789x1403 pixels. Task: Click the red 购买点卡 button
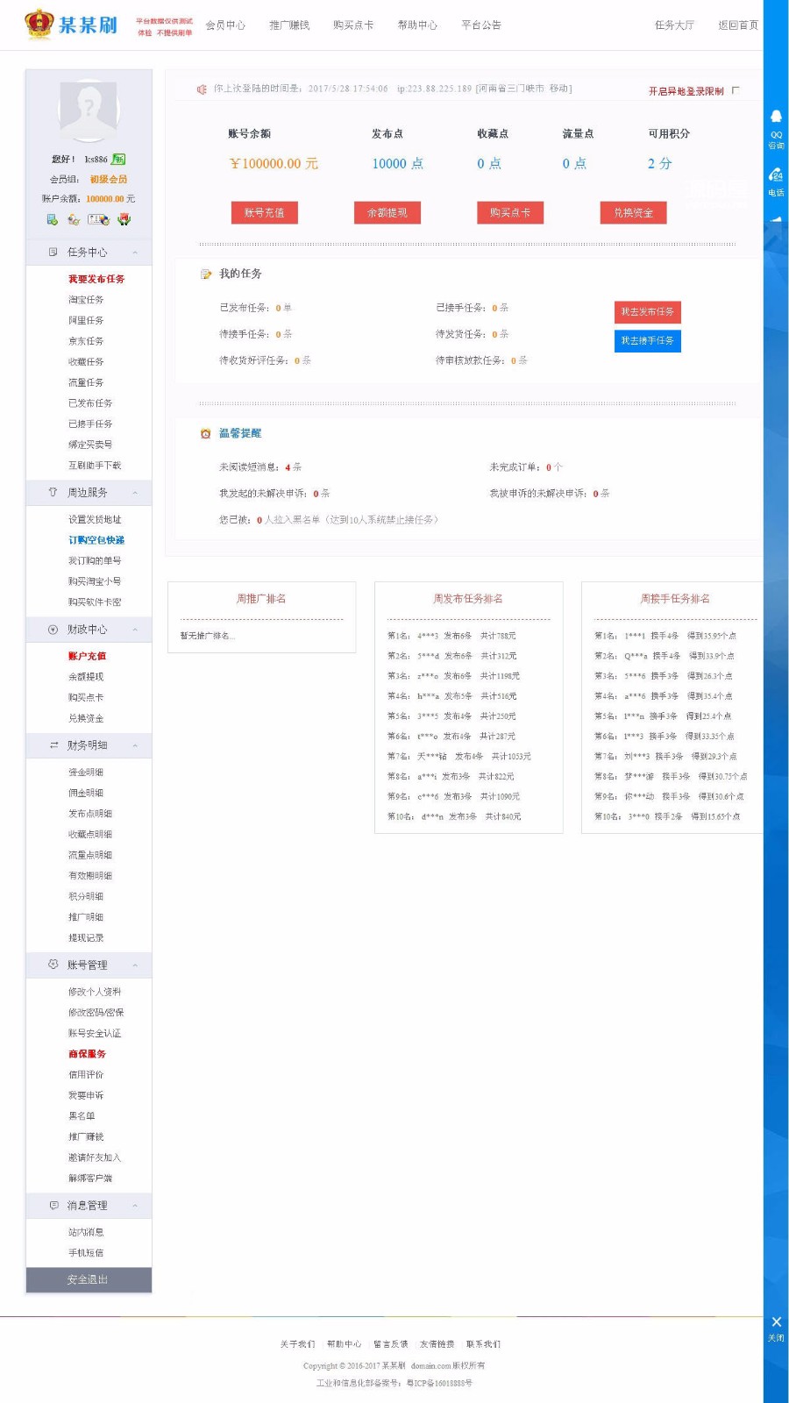[510, 213]
